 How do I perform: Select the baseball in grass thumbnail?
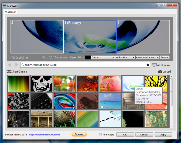64,119
